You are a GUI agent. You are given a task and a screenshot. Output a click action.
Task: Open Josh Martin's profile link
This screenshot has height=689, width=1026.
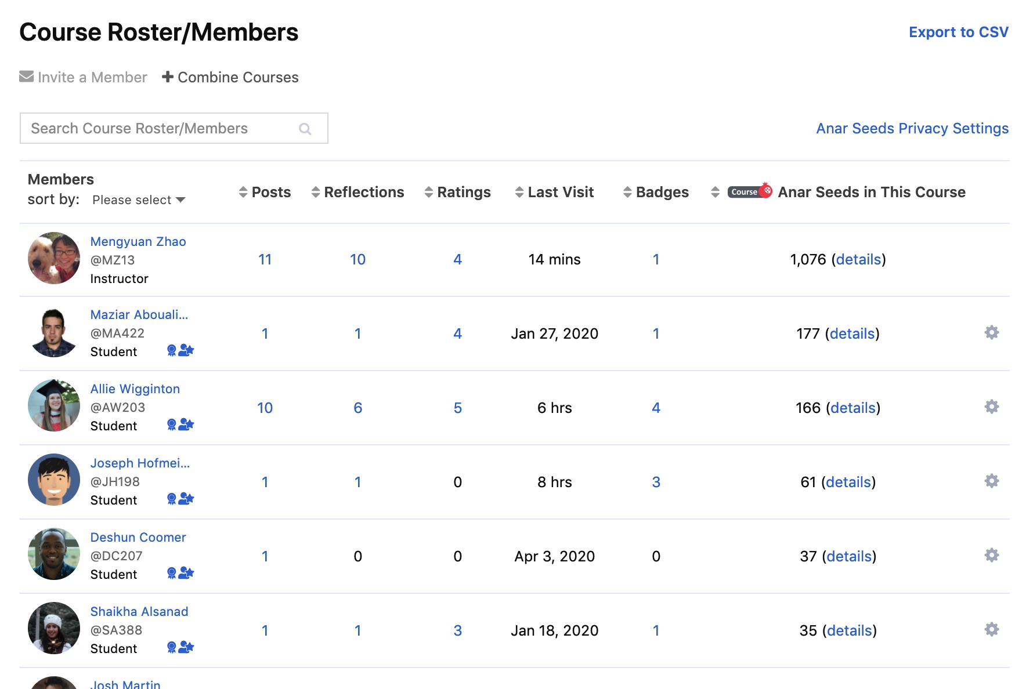pos(125,684)
